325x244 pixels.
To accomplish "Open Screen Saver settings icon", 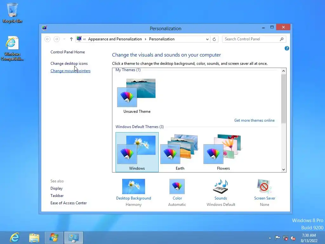I will pyautogui.click(x=264, y=186).
